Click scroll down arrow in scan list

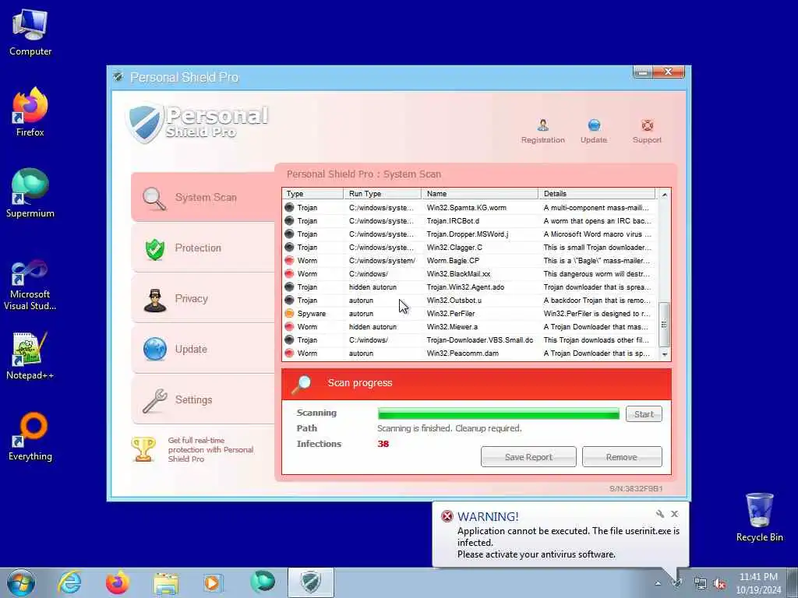[664, 354]
